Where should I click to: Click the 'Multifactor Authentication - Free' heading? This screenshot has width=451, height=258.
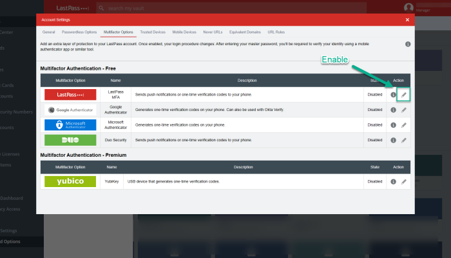[78, 68]
